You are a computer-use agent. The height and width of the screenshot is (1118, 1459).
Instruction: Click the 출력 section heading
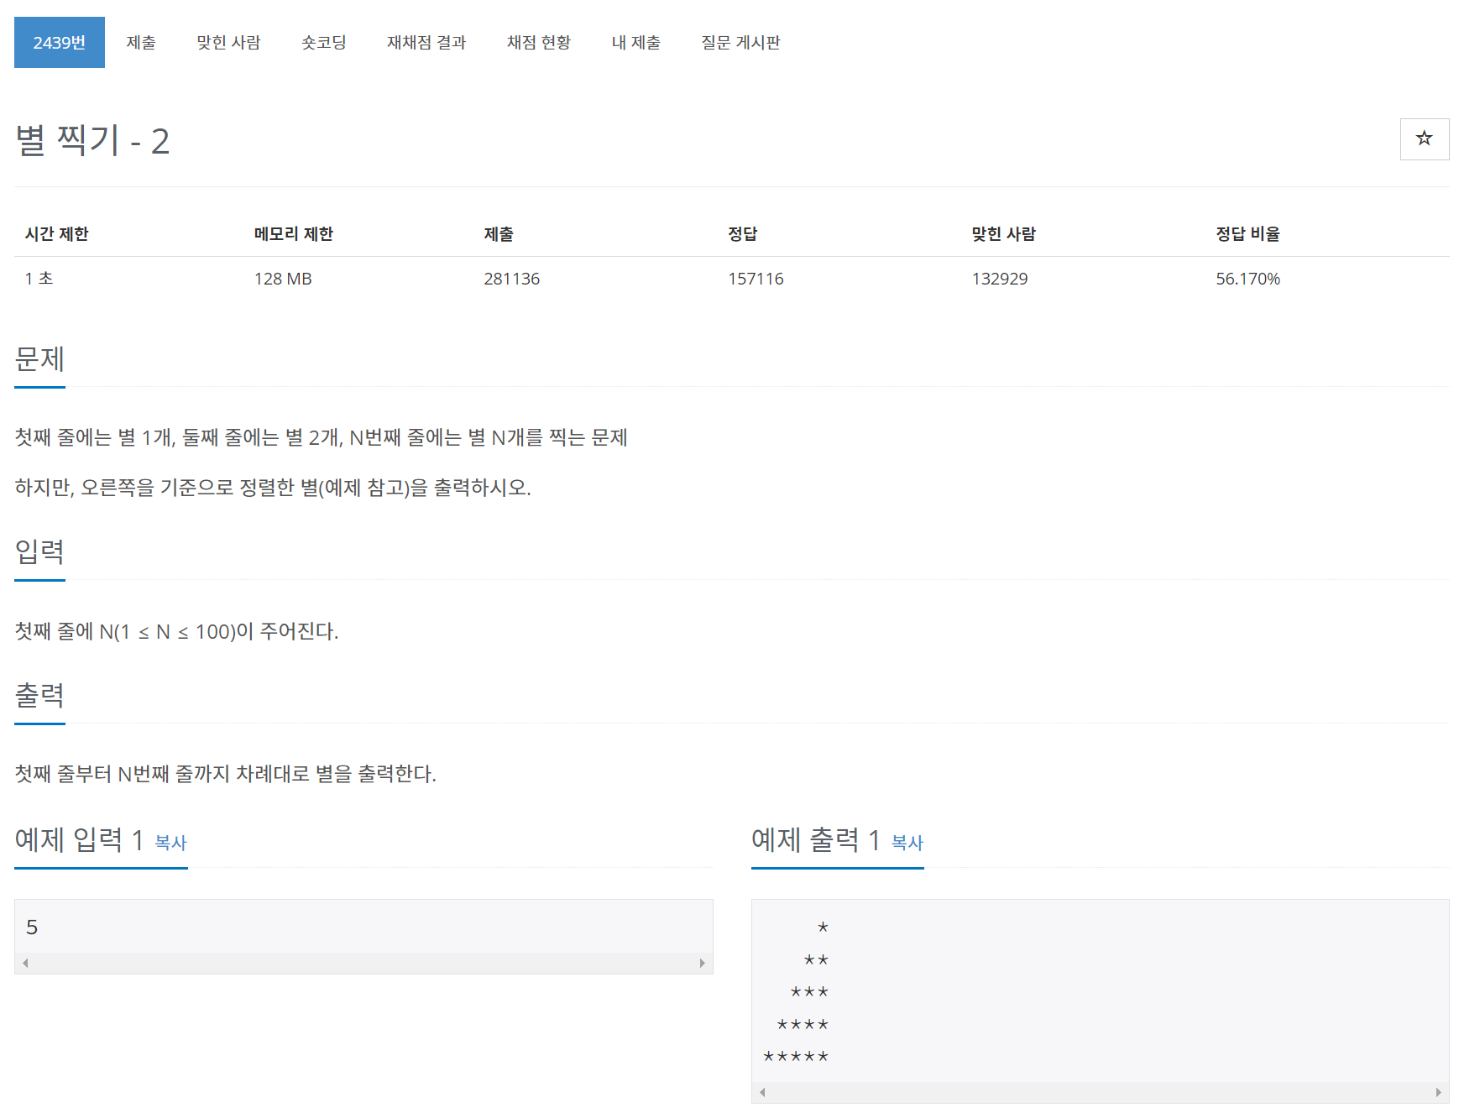pyautogui.click(x=39, y=695)
